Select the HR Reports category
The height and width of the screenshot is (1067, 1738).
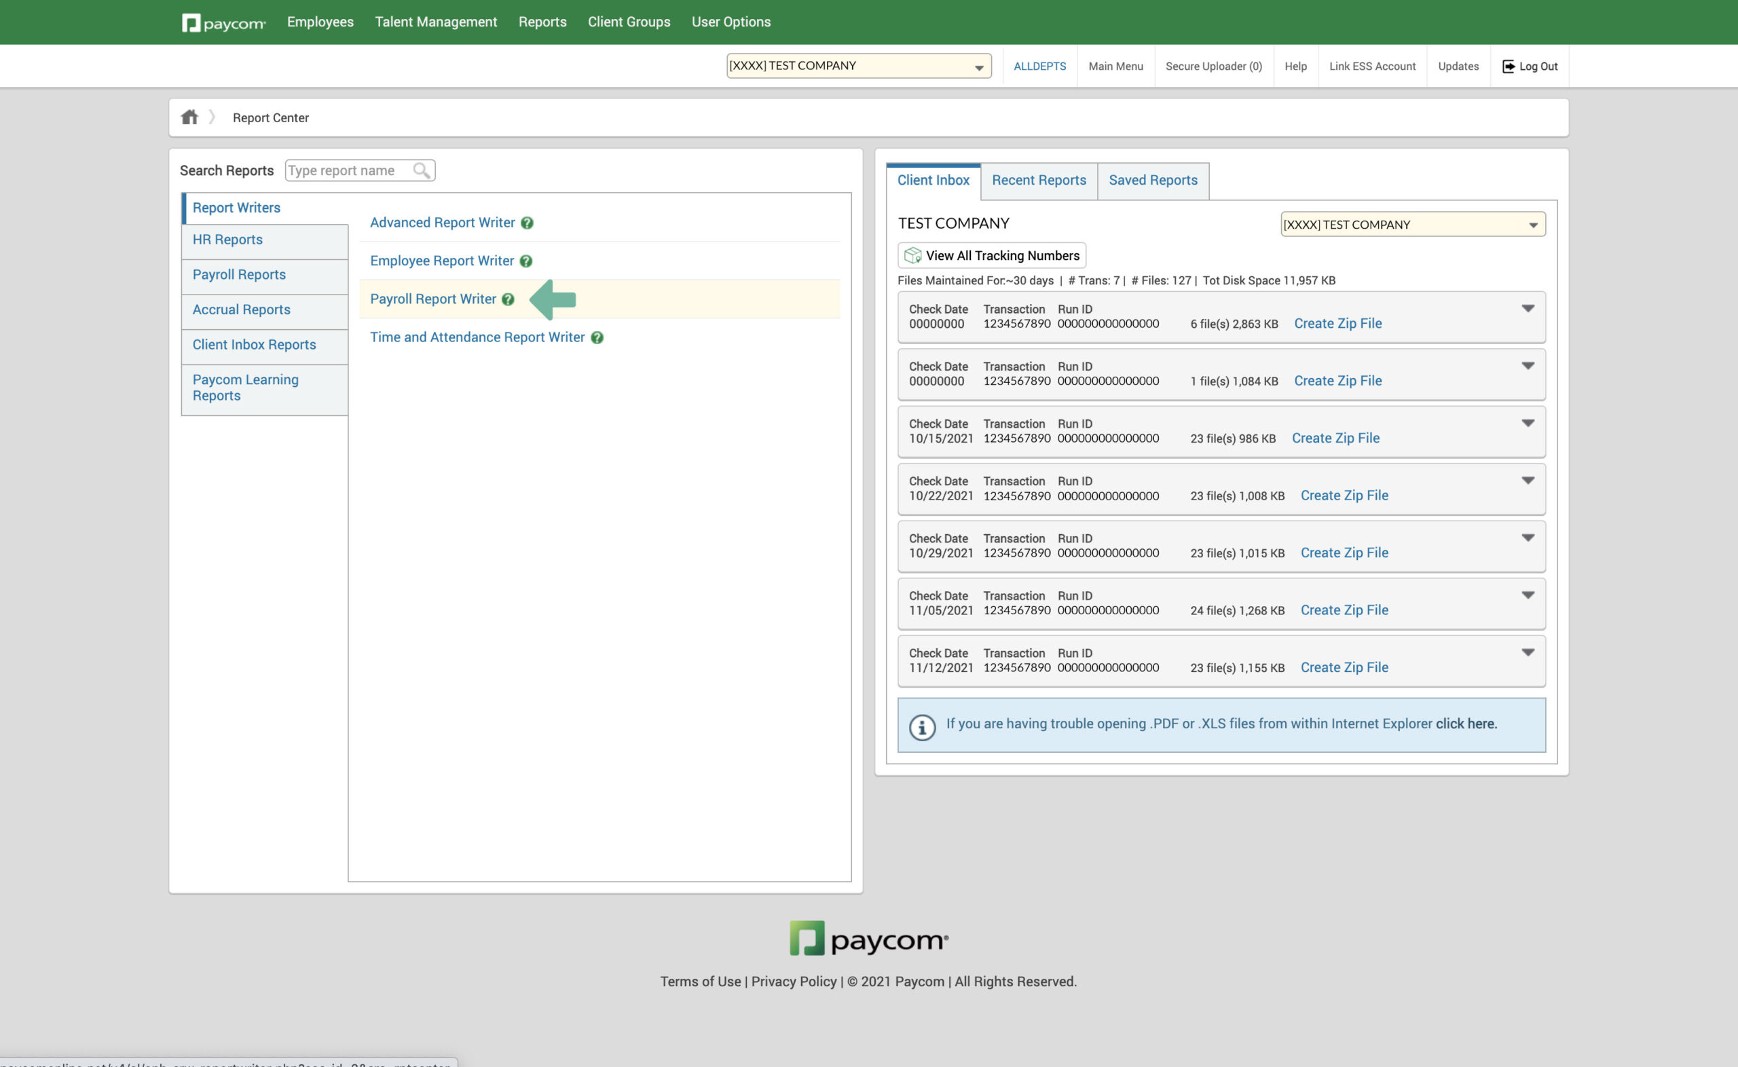(265, 241)
